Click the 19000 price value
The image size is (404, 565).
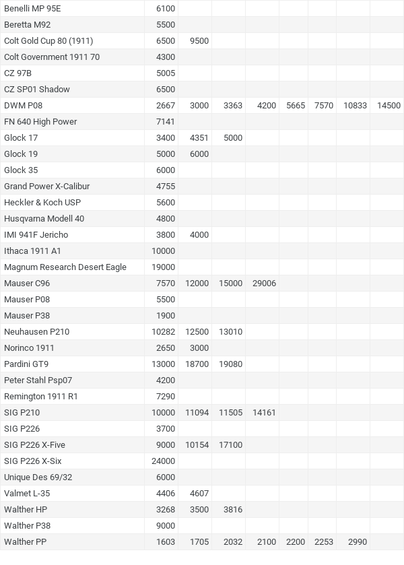pos(163,267)
